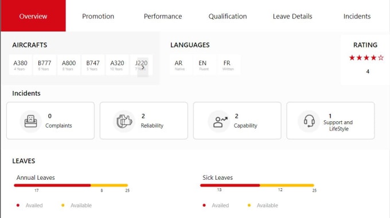Click the Incidents section heading

point(26,93)
